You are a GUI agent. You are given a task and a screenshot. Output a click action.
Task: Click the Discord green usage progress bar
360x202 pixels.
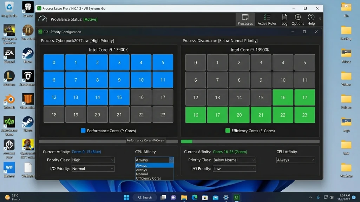[250, 141]
